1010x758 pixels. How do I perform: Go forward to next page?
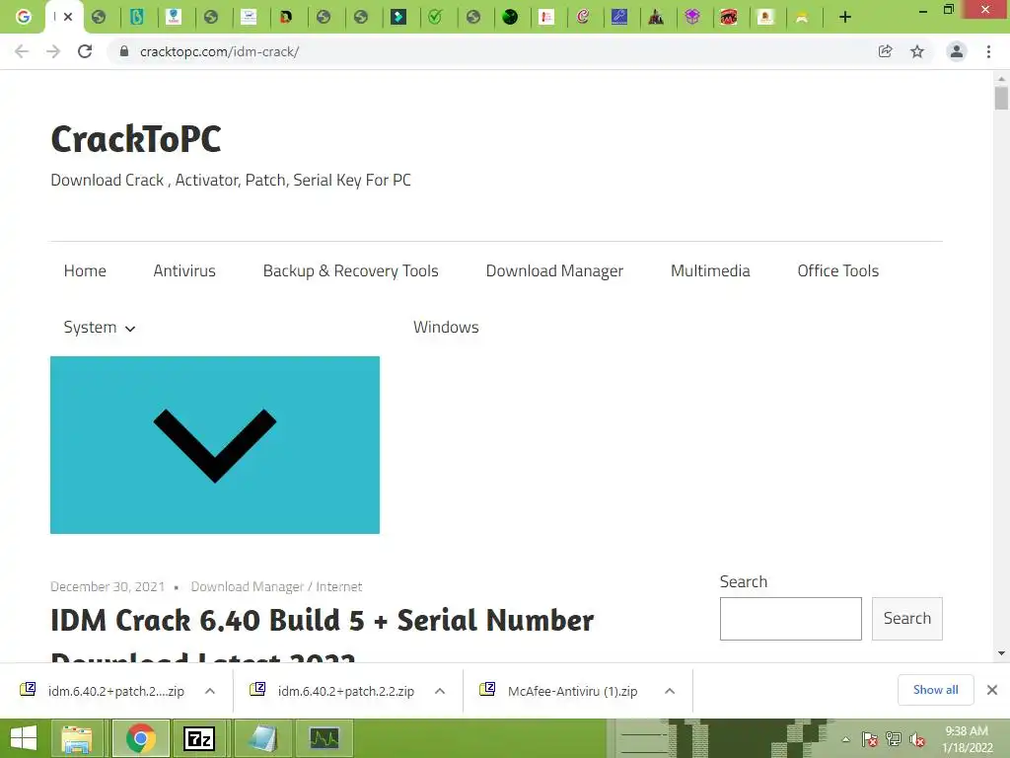(53, 51)
